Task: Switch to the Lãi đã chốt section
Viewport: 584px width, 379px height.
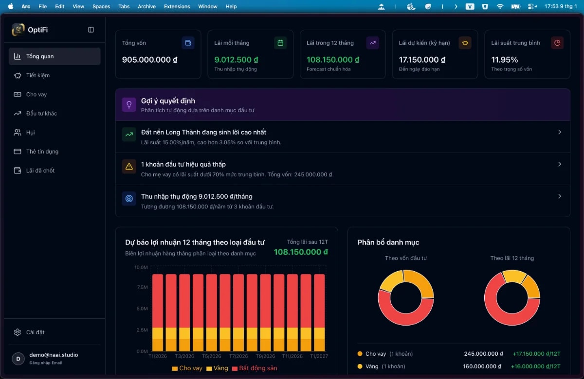Action: click(17, 170)
